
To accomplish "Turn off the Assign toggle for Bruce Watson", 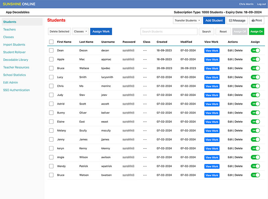I will (x=255, y=175).
